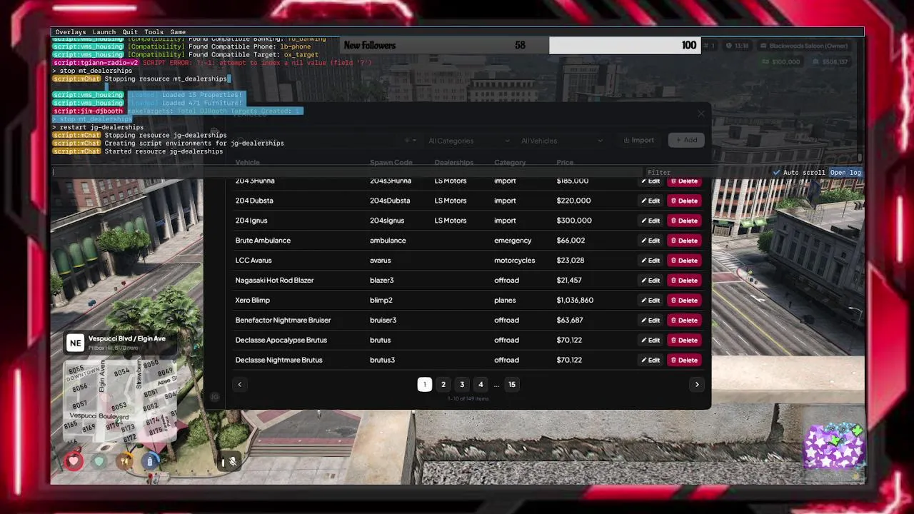Delete the Declasse Nightmare Brutus

pyautogui.click(x=684, y=361)
